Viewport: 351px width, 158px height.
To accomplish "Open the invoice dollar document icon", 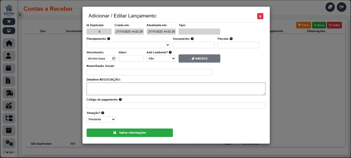I will (9, 81).
